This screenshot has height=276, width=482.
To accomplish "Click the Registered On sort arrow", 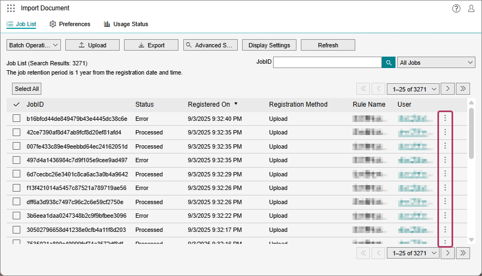I will pos(236,103).
